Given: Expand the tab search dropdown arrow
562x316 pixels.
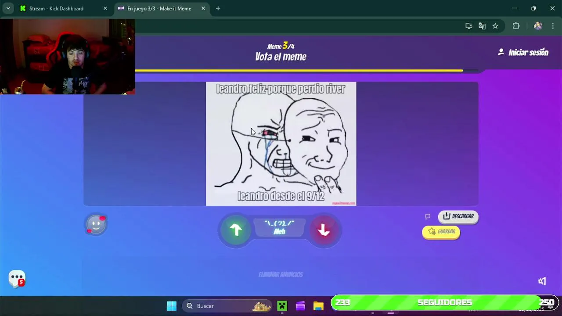Looking at the screenshot, I should click(x=8, y=8).
